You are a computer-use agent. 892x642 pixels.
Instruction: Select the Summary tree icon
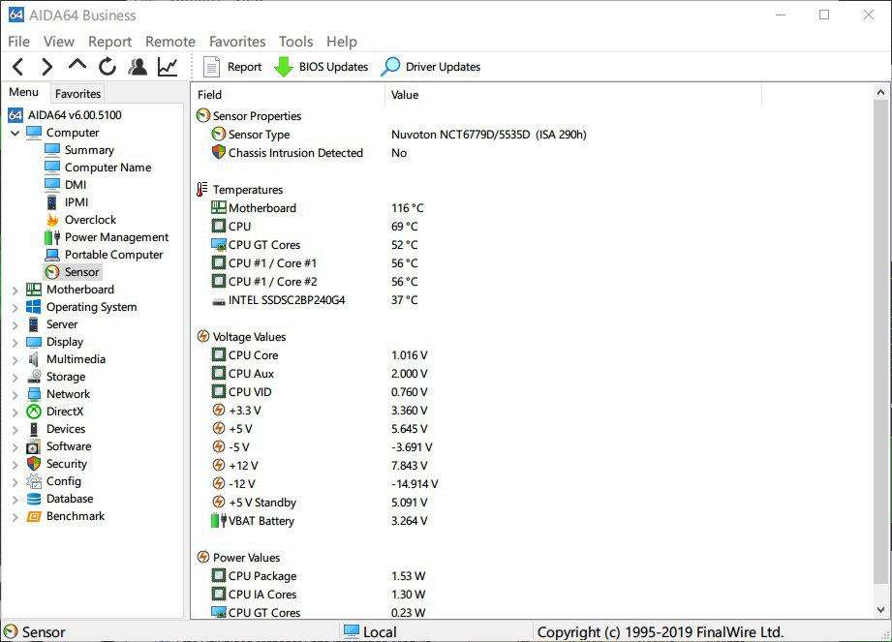52,150
